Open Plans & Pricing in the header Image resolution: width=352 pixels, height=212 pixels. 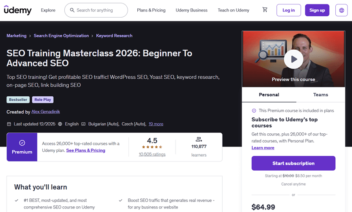[x=151, y=10]
